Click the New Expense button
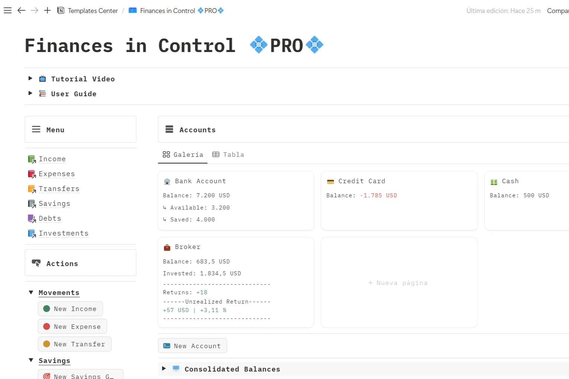The height and width of the screenshot is (379, 569). point(73,327)
